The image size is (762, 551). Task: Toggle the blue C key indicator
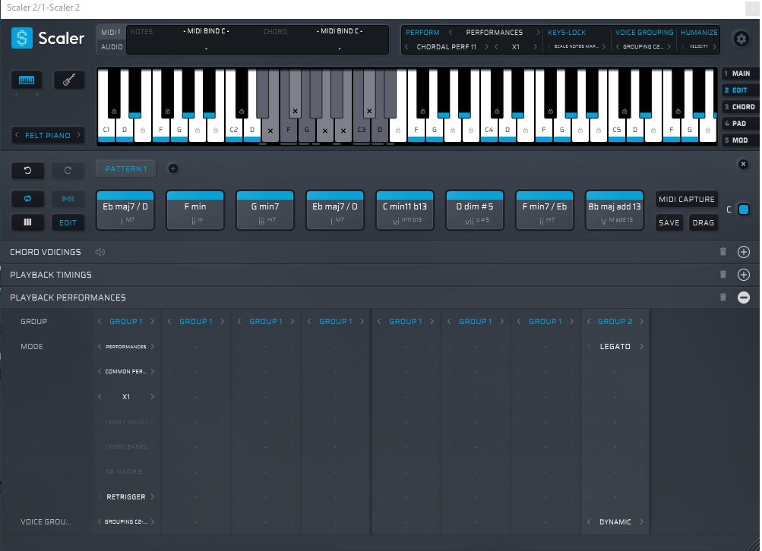(744, 210)
